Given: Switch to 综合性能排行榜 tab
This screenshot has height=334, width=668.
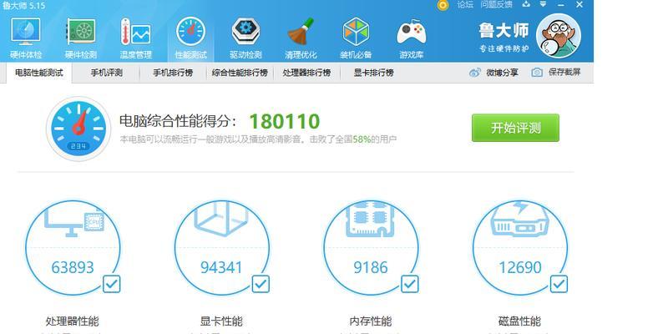Looking at the screenshot, I should (240, 73).
